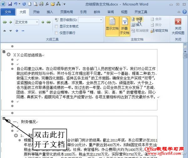Click bullet of paragraph starting 自公司建立以来

[12, 69]
